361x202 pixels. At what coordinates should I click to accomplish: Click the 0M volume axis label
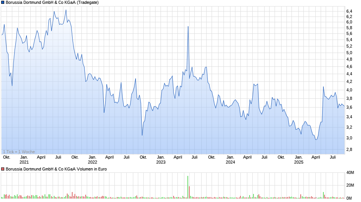349,198
